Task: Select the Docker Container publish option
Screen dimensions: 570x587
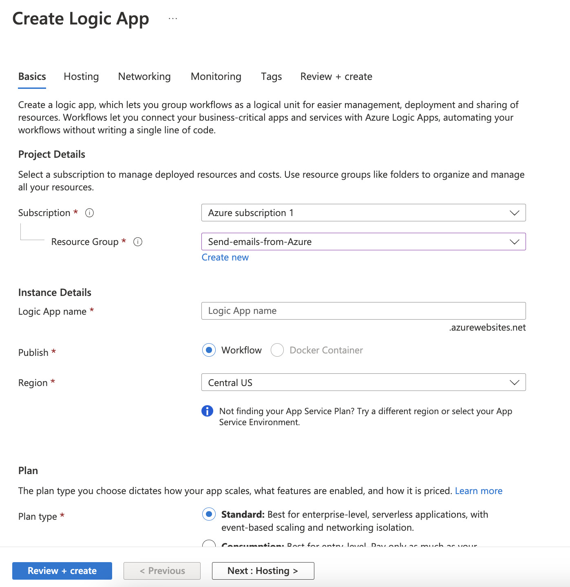Action: coord(277,350)
